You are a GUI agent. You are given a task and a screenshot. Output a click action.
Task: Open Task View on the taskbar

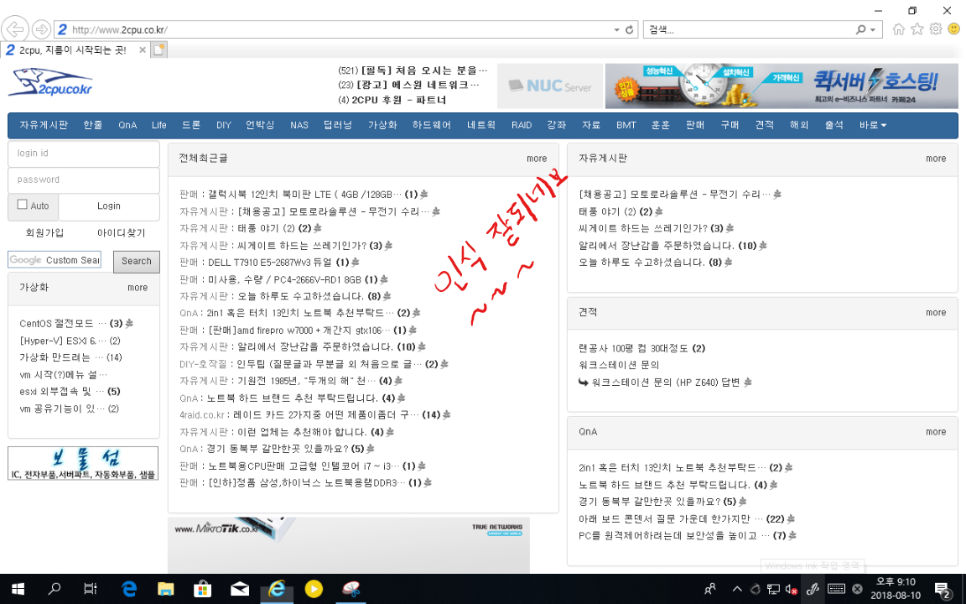click(x=91, y=589)
